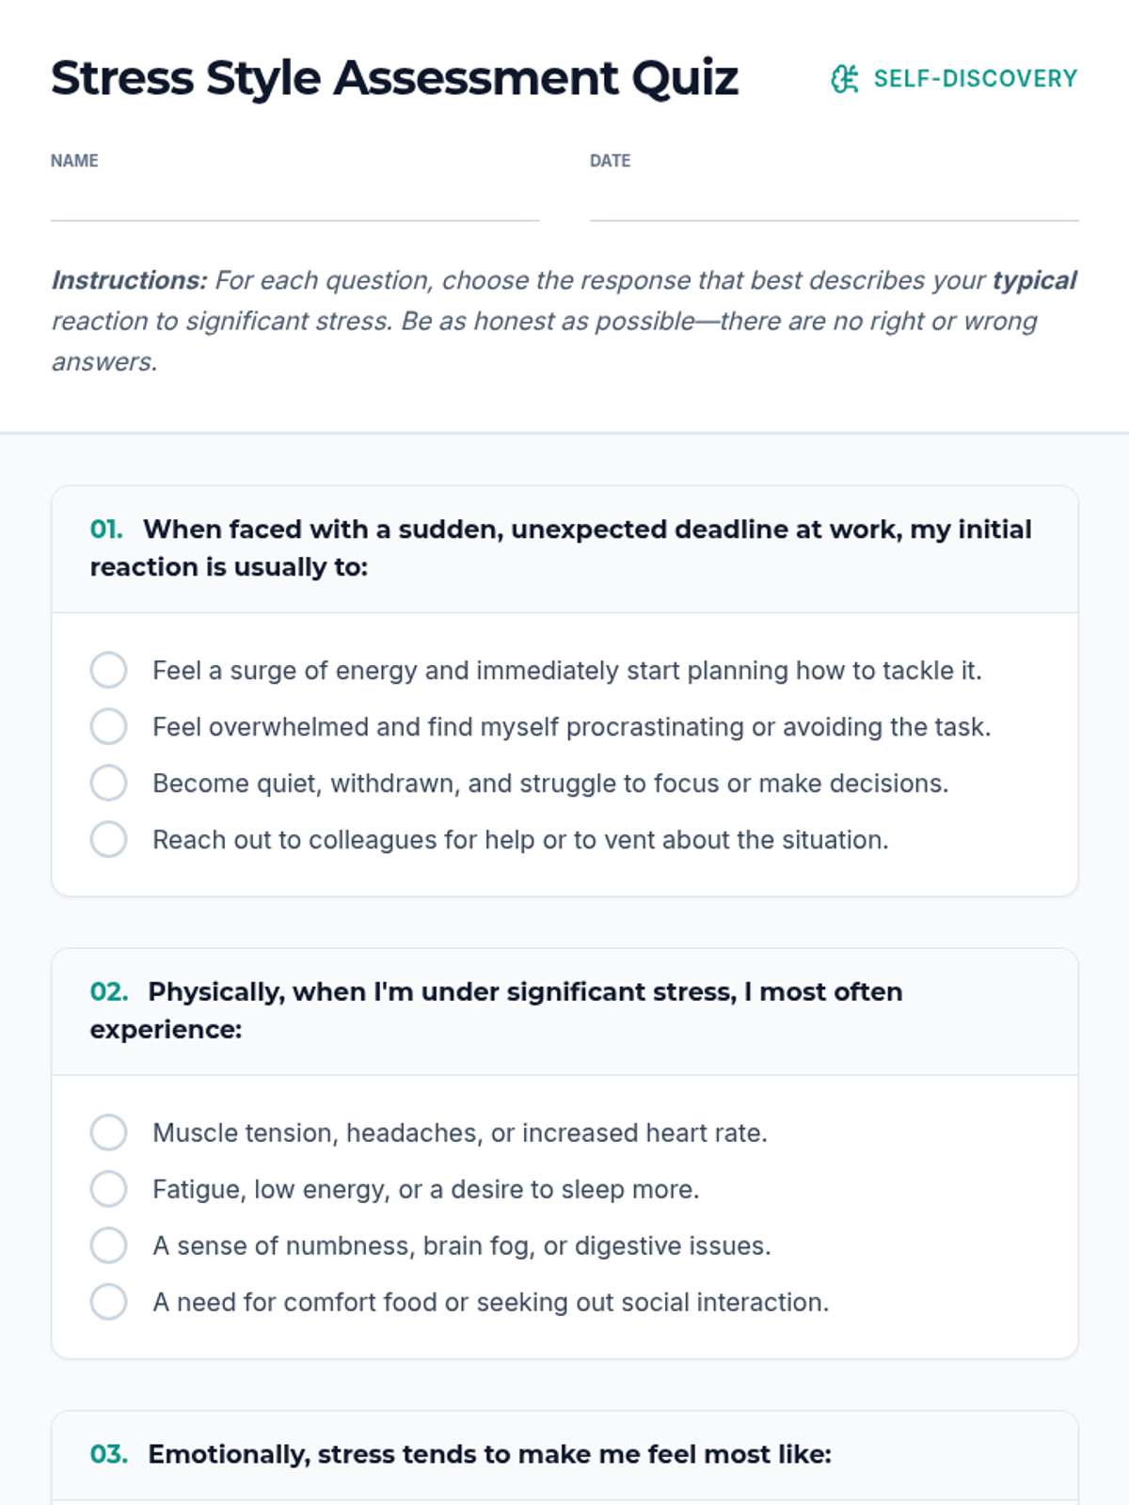The width and height of the screenshot is (1129, 1505).
Task: Select 'Muscle tension, headaches' option
Action: pyautogui.click(x=109, y=1133)
